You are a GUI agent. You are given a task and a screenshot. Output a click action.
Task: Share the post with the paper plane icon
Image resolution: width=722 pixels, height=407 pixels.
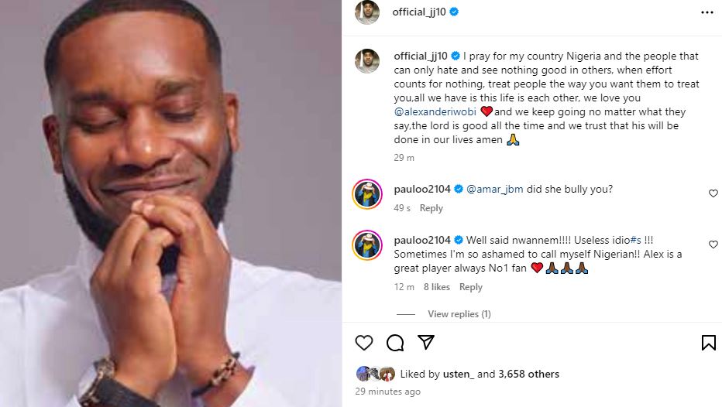point(426,342)
